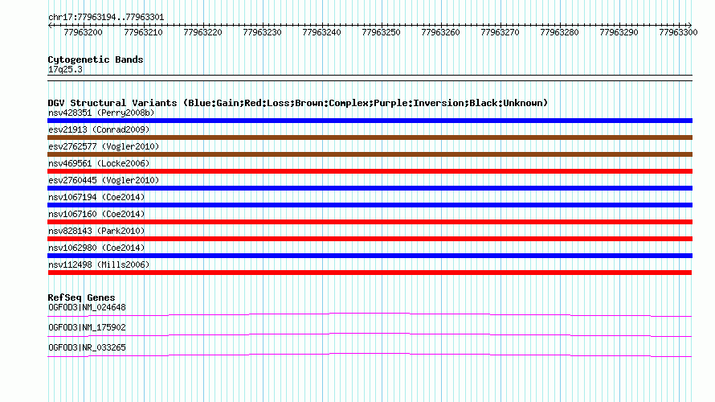Open variant nsv1067194 (Coe2014) label

96,197
